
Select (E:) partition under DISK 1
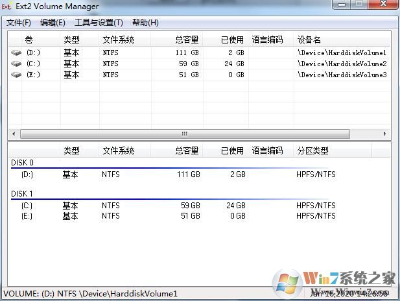pyautogui.click(x=27, y=216)
